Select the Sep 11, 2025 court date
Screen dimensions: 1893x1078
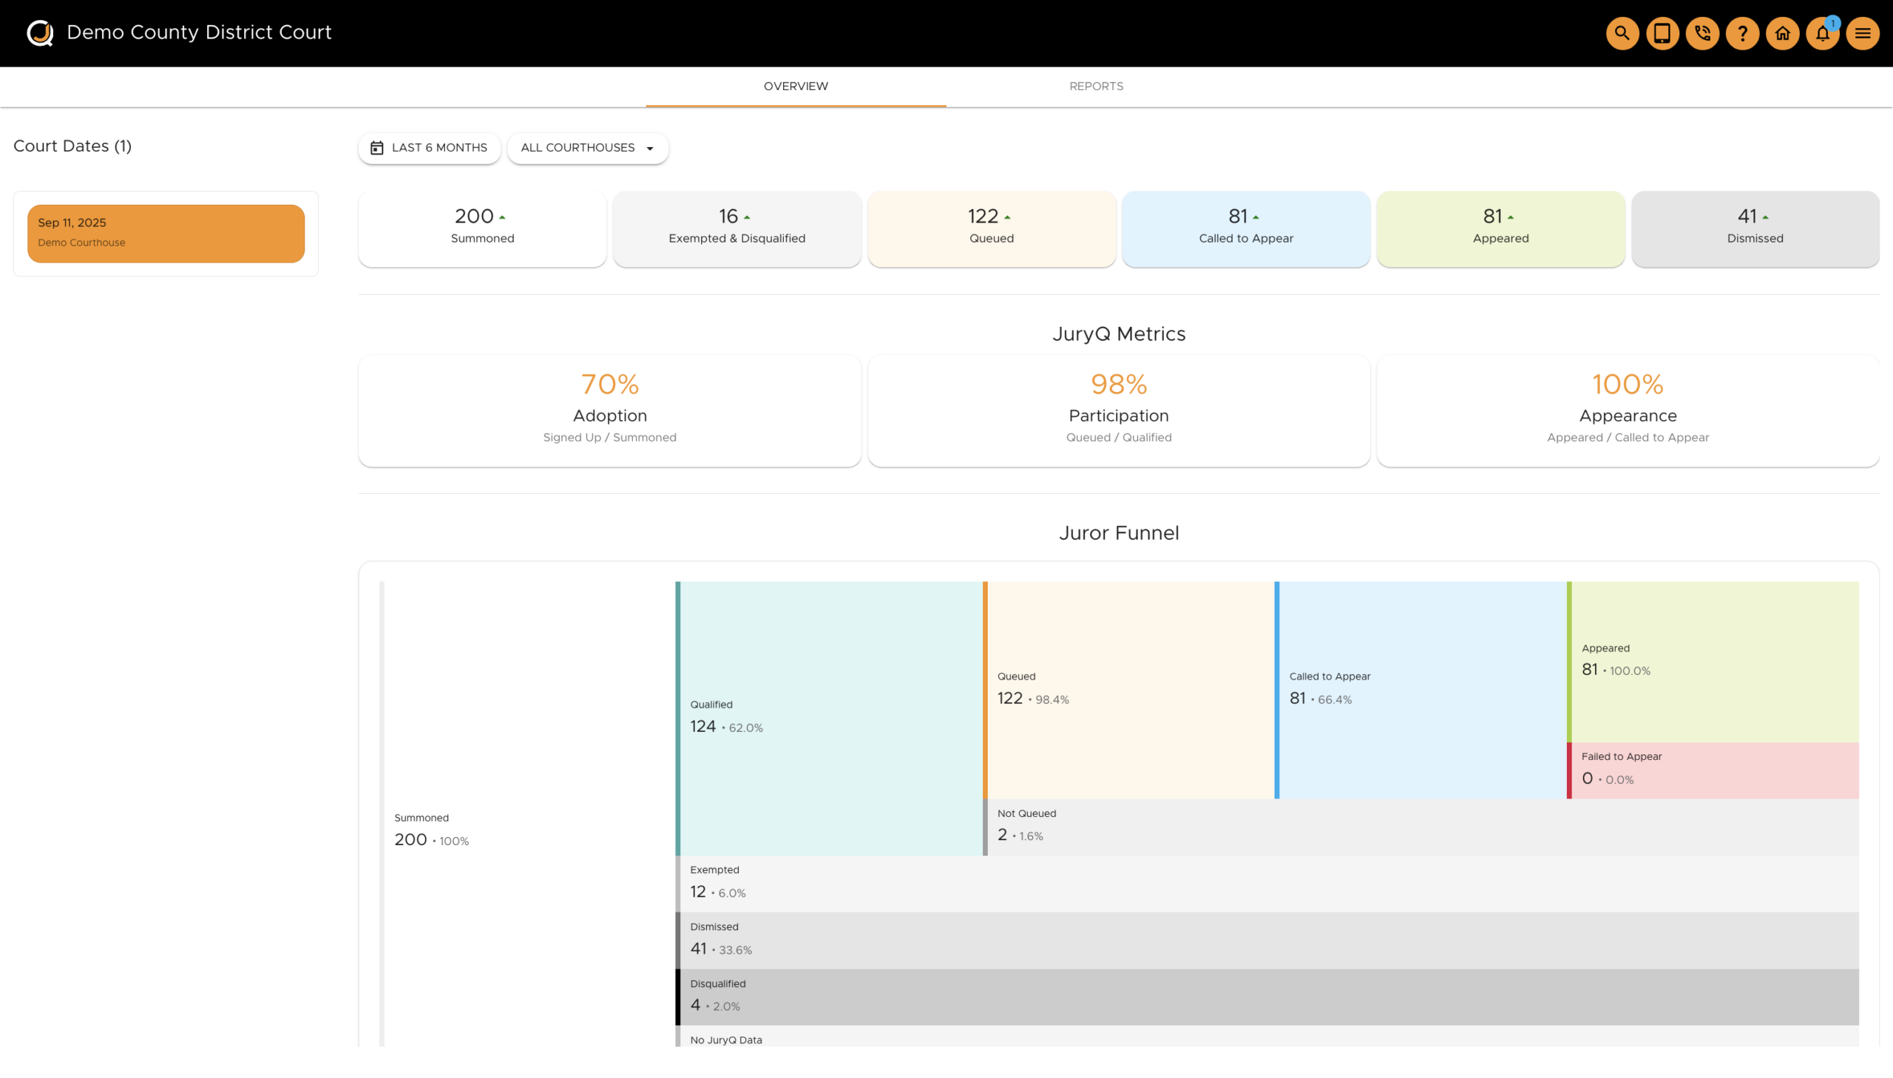coord(166,233)
